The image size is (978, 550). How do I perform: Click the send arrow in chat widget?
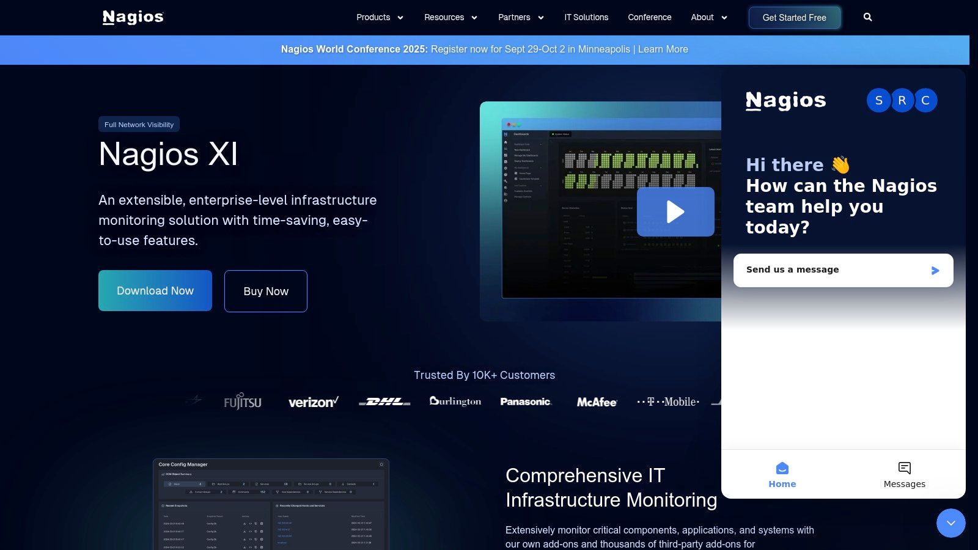pos(935,270)
